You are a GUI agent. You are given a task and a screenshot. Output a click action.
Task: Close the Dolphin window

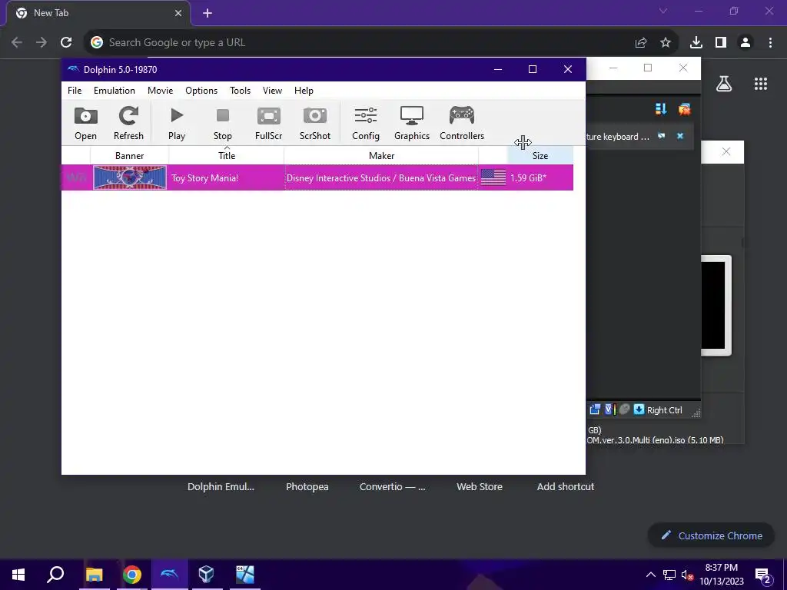point(568,69)
